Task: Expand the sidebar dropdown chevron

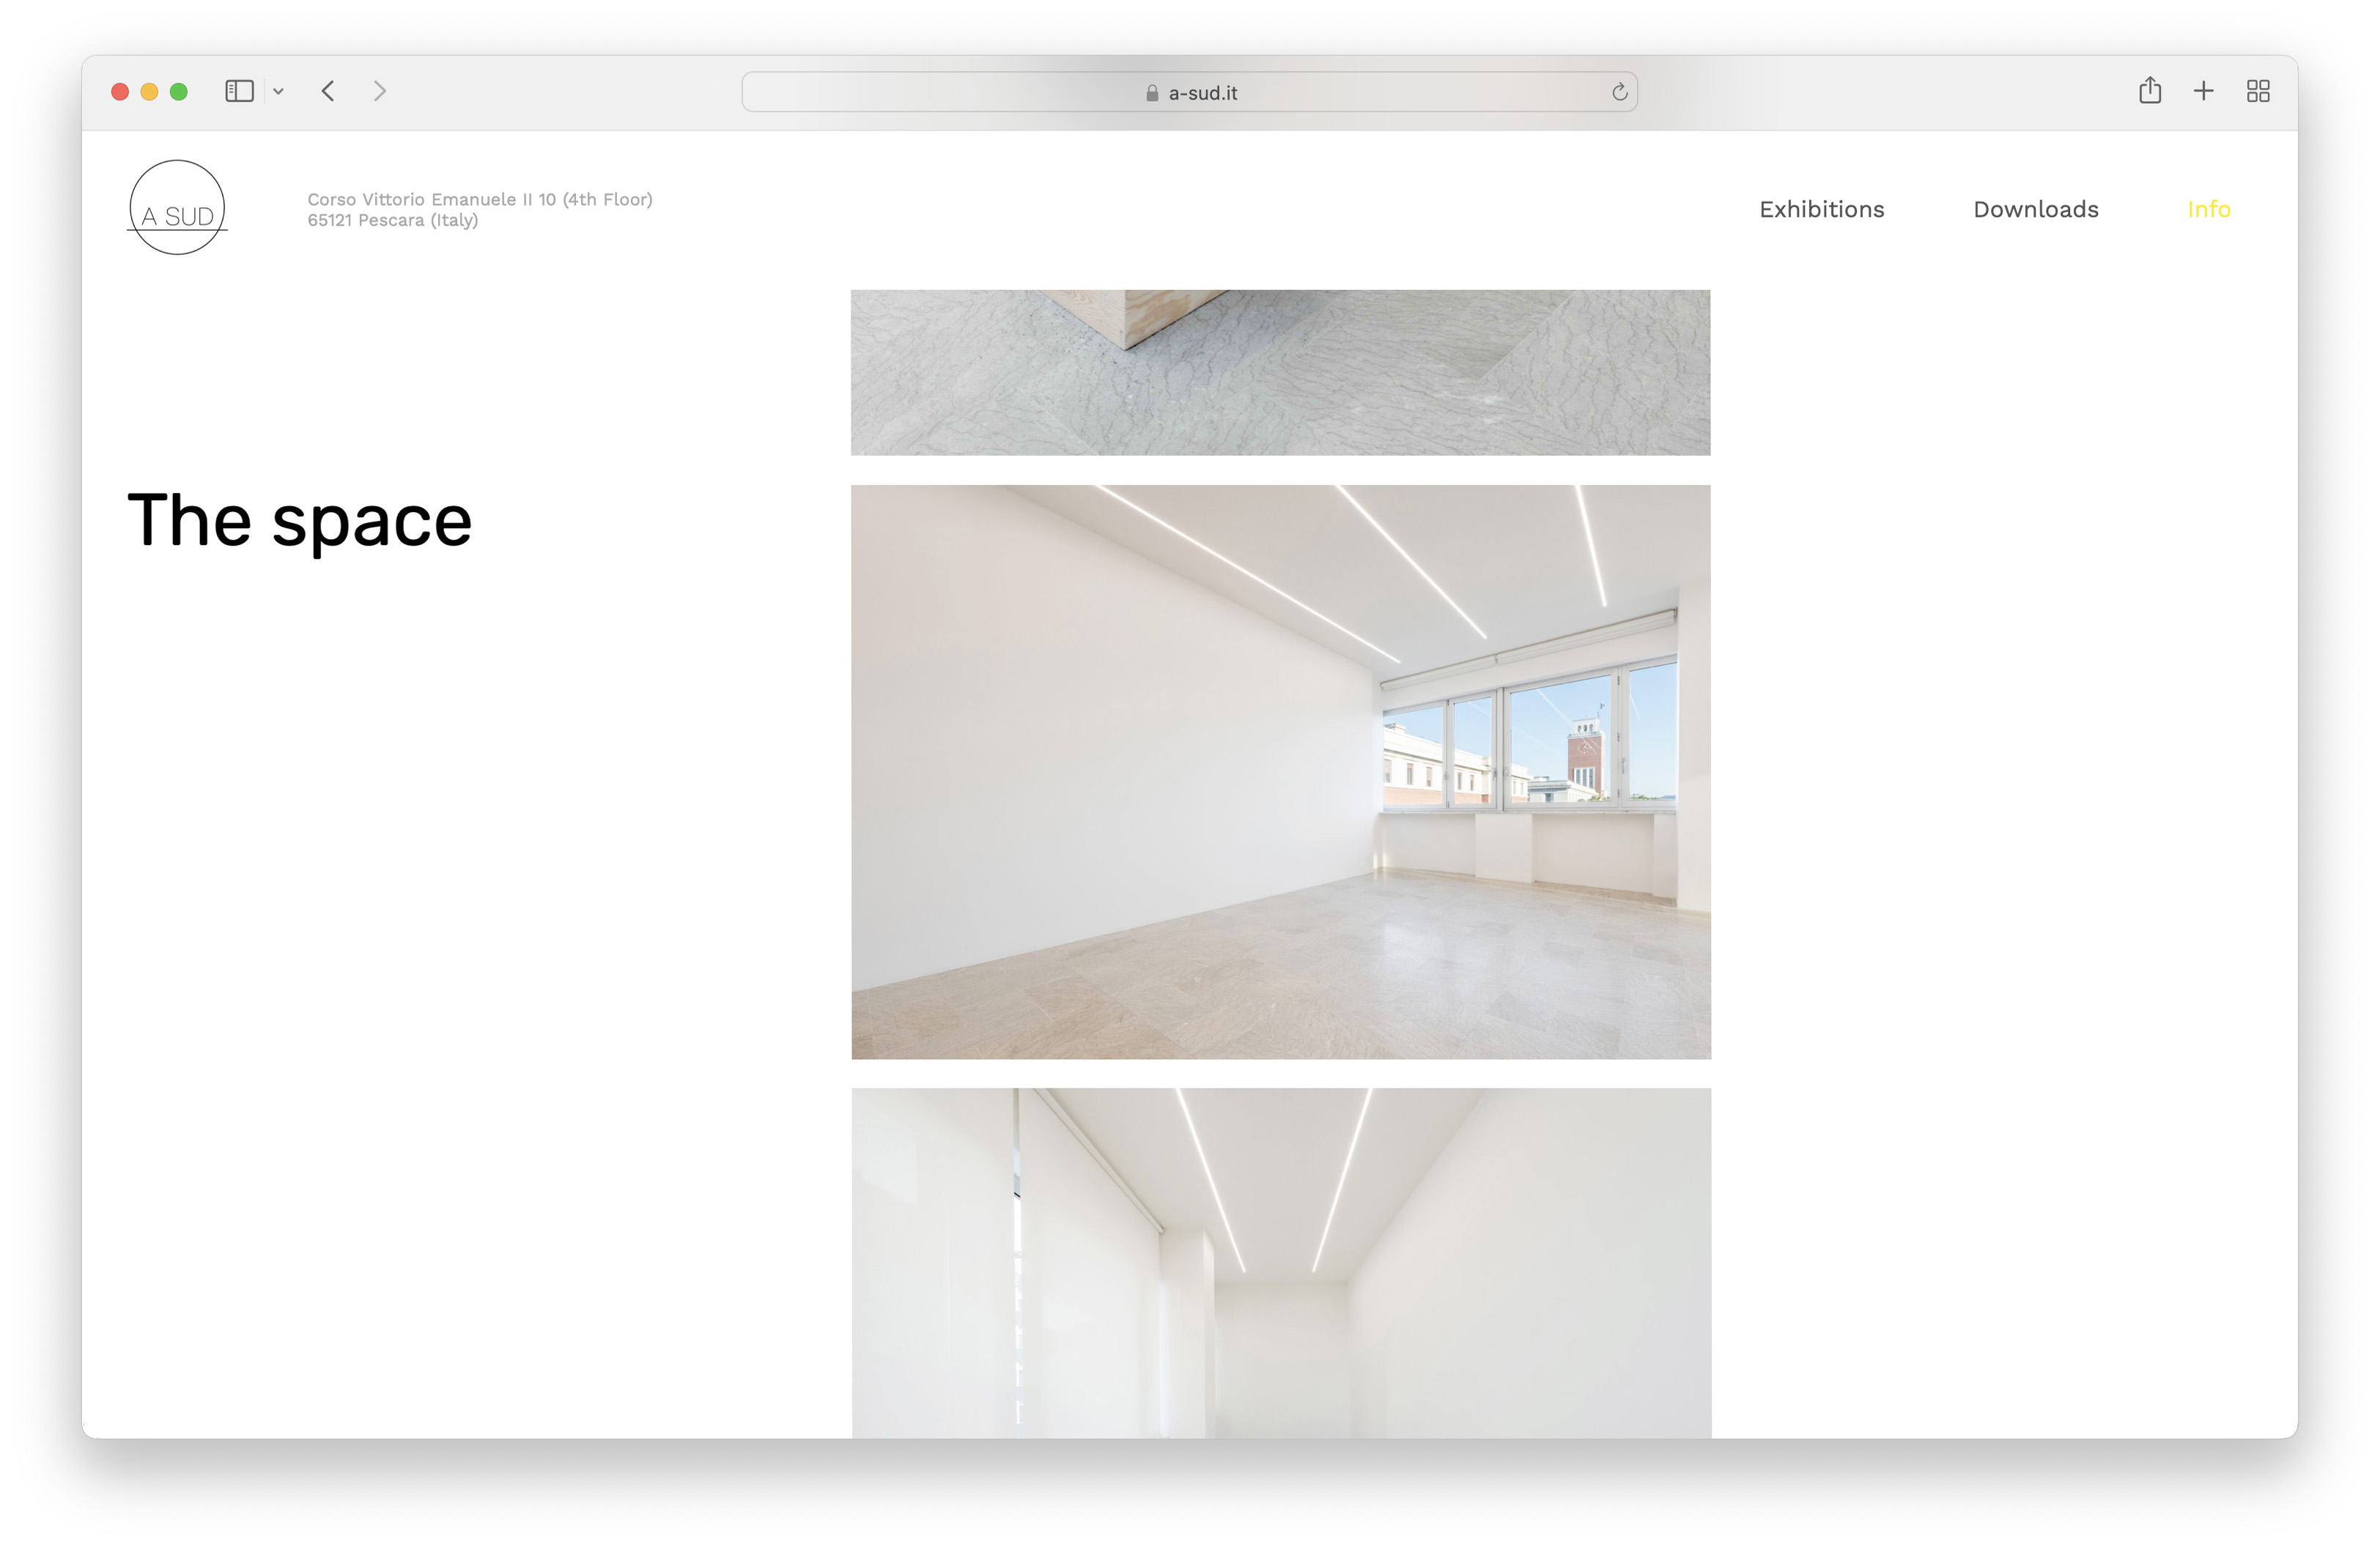Action: pyautogui.click(x=279, y=92)
